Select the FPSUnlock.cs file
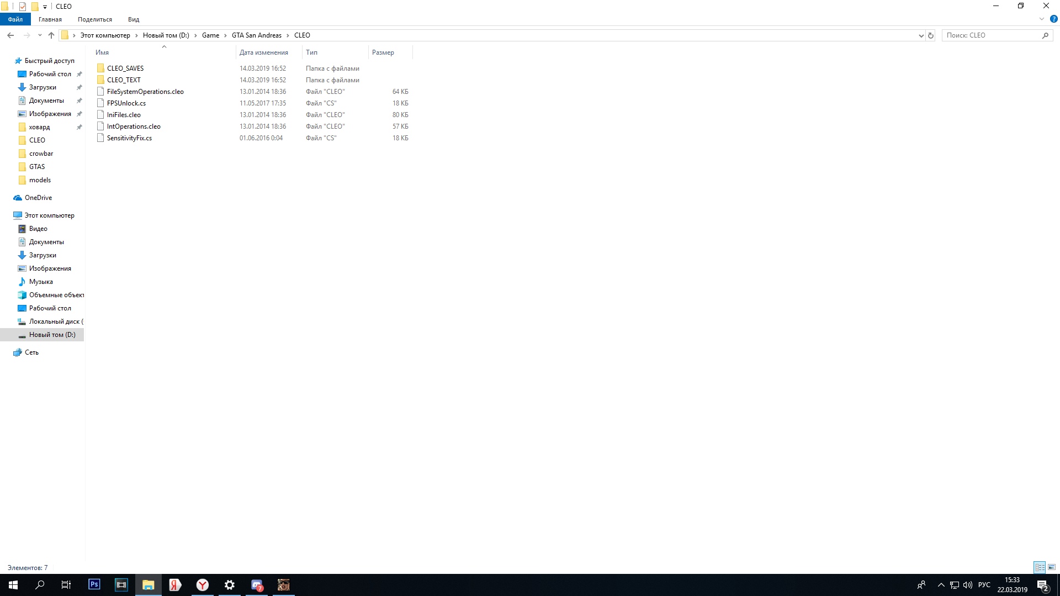 click(x=126, y=103)
